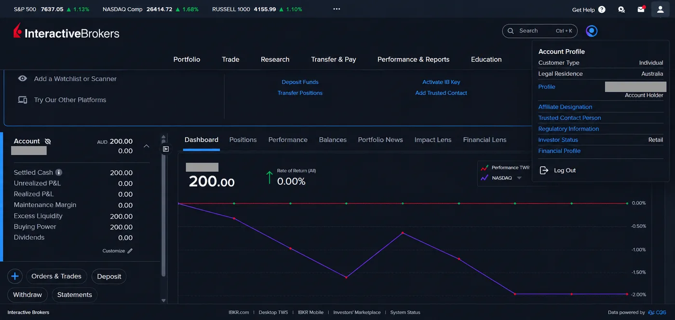Open Desktop TWS footer link
The width and height of the screenshot is (675, 320).
(x=273, y=312)
